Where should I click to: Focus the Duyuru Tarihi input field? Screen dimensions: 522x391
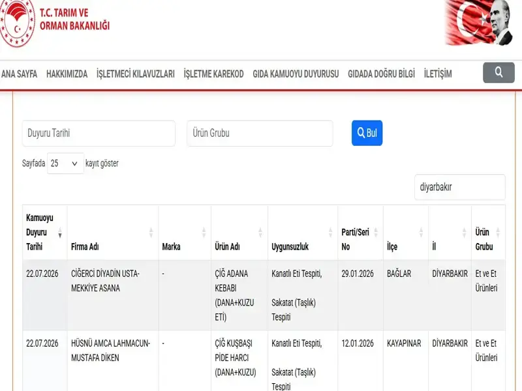tap(99, 134)
